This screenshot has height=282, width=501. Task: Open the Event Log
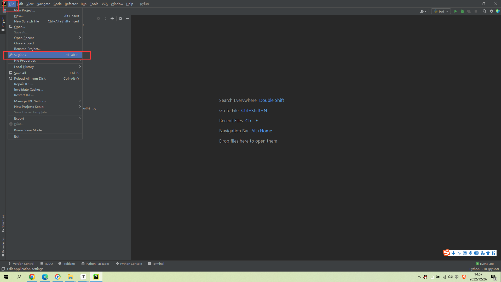(485, 264)
